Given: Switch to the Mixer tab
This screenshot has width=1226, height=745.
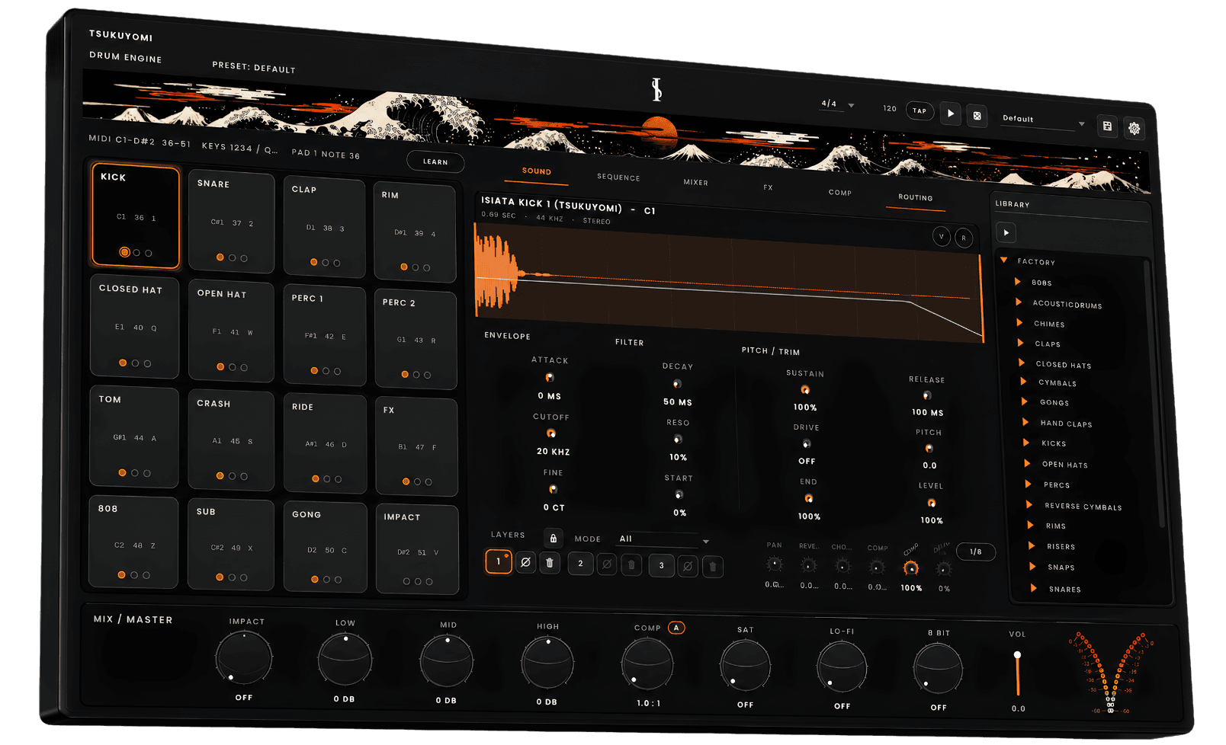Looking at the screenshot, I should pos(695,183).
